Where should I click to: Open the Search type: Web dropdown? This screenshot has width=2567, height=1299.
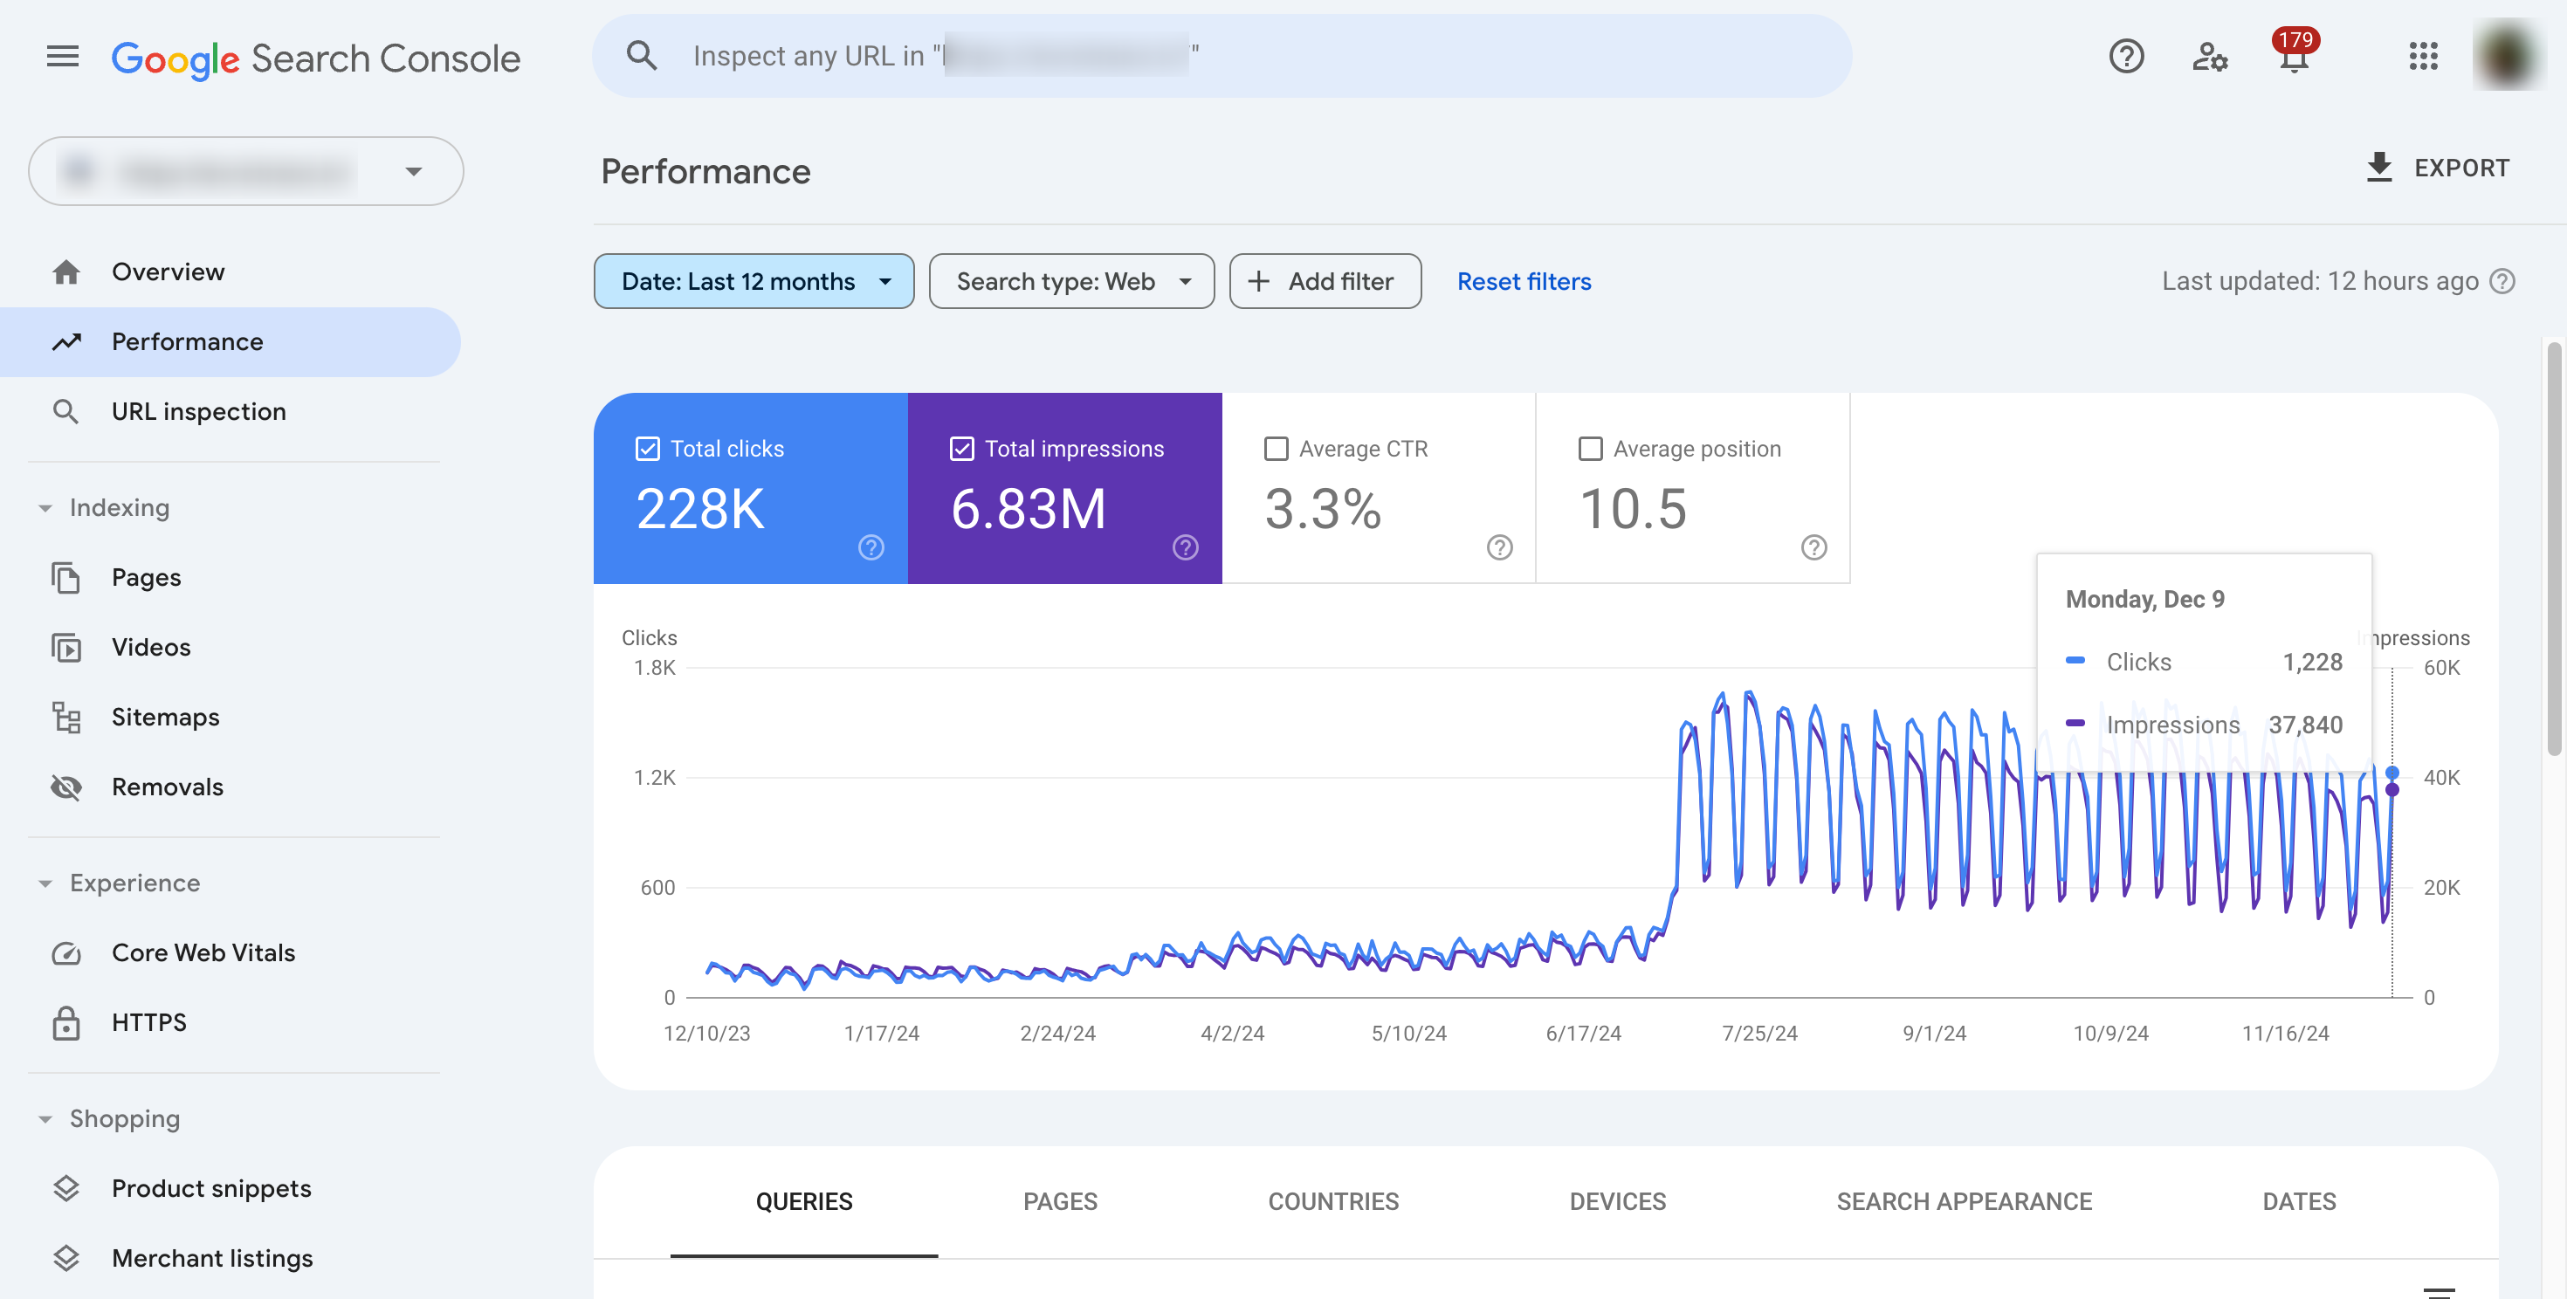pos(1071,282)
